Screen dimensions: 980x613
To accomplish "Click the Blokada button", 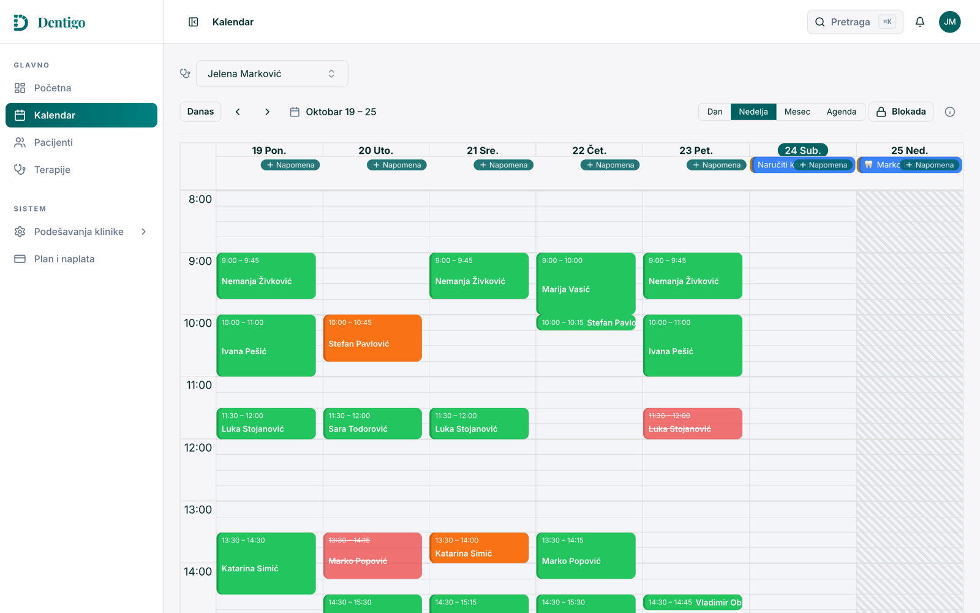I will coord(901,112).
